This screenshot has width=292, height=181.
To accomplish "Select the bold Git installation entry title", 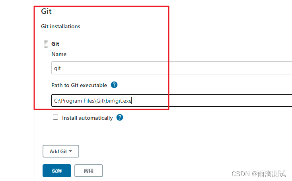I will click(x=55, y=44).
